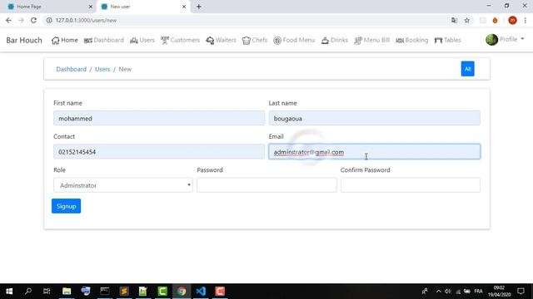Focus the Contact number field

159,152
